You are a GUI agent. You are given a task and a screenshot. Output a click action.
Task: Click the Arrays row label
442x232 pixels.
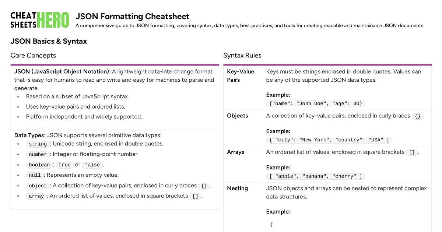[x=236, y=152]
